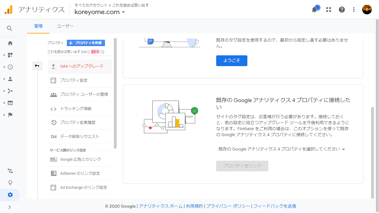Open the 既存の Google アナリティクス 4 プロパティ dropdown
379x213 pixels.
282,149
